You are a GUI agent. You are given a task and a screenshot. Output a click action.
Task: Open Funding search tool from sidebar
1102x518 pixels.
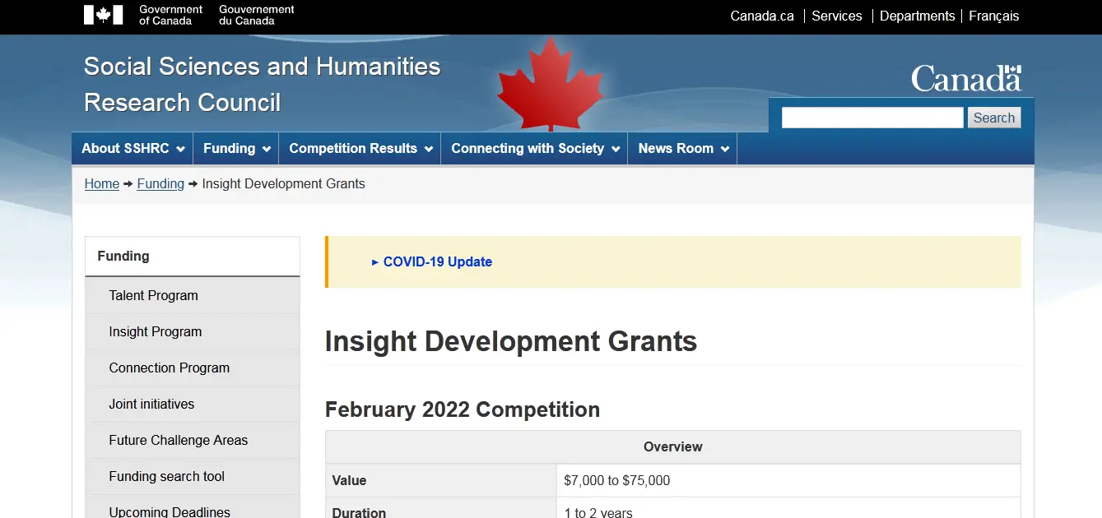(x=167, y=477)
